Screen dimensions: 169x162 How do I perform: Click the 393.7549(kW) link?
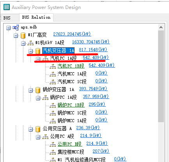[x=93, y=89]
